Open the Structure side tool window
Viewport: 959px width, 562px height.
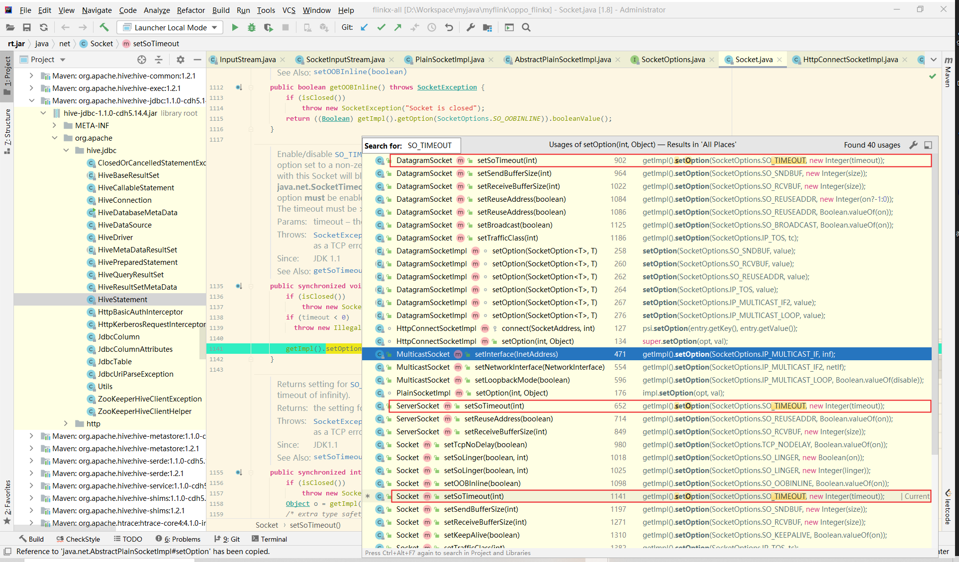coord(7,132)
